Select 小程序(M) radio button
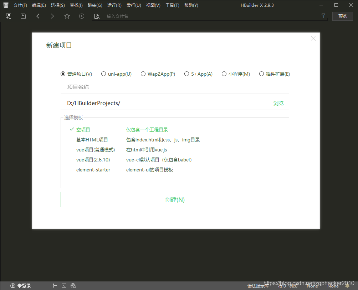The image size is (358, 290). [x=224, y=74]
